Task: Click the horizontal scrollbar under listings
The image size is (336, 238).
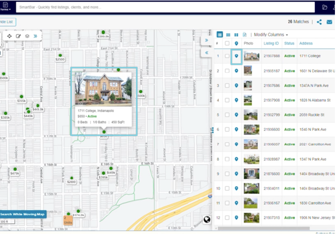Action: coord(264,229)
